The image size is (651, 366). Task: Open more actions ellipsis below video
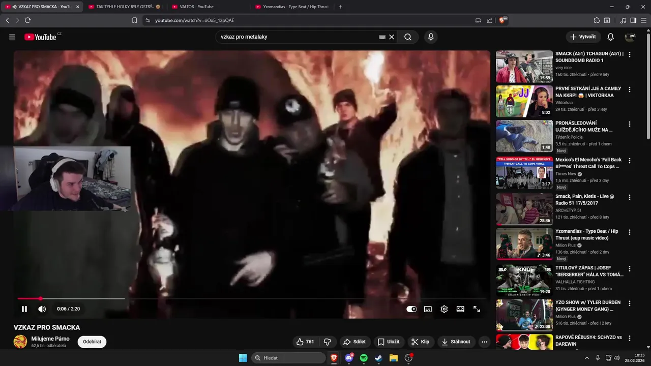point(484,342)
